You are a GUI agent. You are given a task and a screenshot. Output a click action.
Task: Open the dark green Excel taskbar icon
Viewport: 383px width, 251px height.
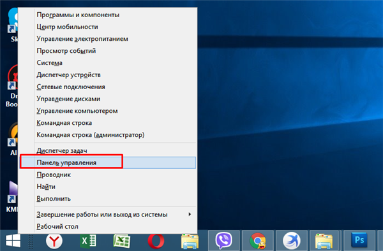88,241
